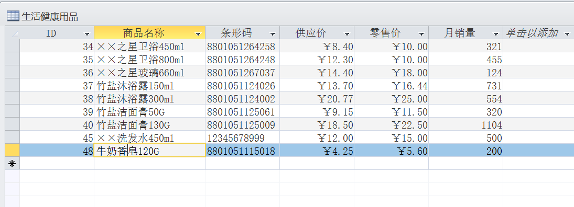Screen dimensions: 574x207
Task: Click monthly sales value 455
Action: pos(465,59)
